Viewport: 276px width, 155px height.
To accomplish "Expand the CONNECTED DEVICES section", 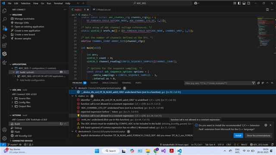I will click(11, 141).
